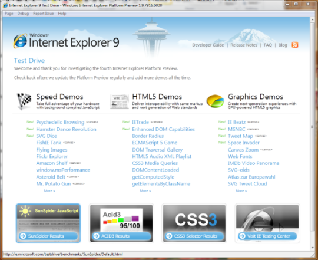Click the arrow icon on CSS3 Selector Results
The width and height of the screenshot is (318, 260).
click(169, 236)
